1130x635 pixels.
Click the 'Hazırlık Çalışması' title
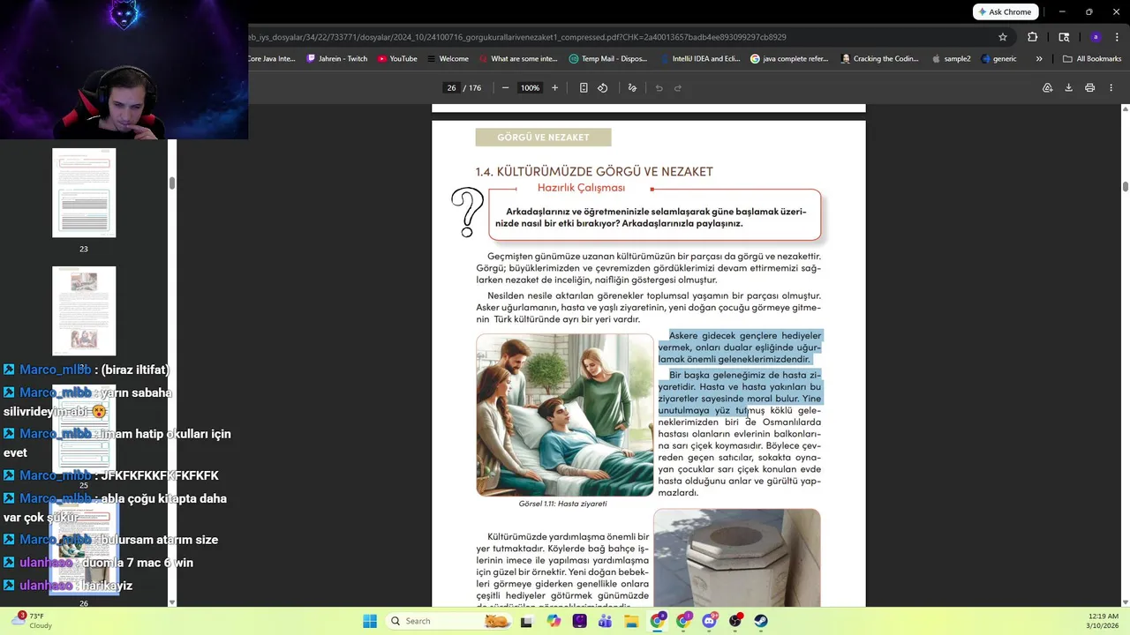click(581, 188)
